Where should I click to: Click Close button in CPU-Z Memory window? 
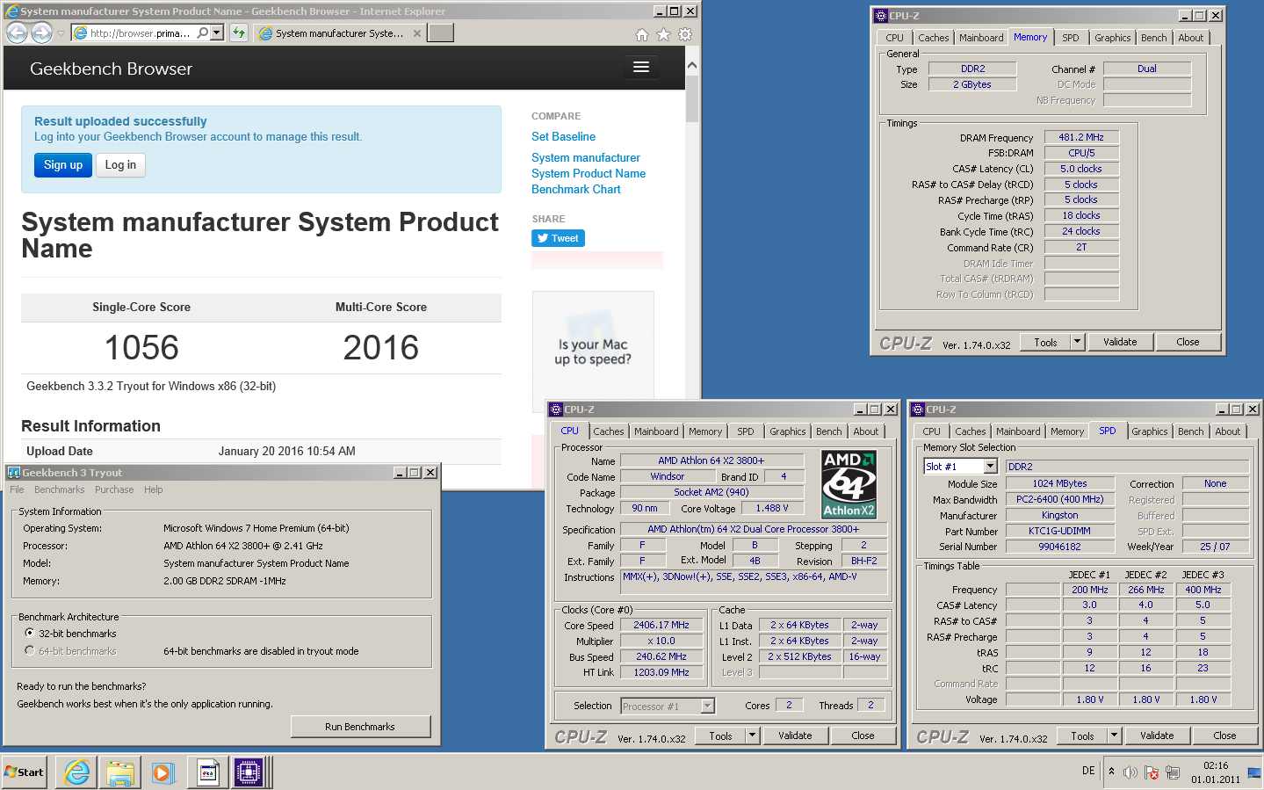(x=1188, y=342)
